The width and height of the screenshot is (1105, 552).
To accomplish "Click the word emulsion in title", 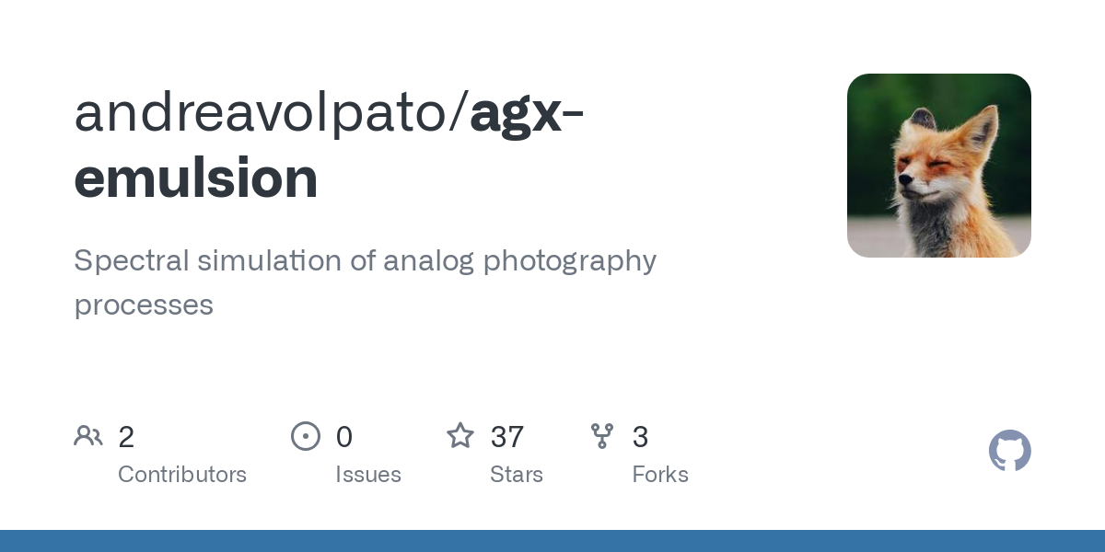I will pyautogui.click(x=196, y=178).
